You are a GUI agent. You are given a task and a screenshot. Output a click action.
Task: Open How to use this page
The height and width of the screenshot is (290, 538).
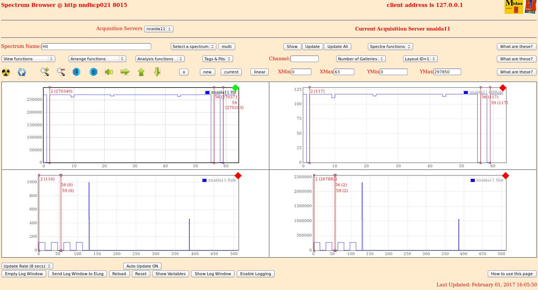(512, 274)
